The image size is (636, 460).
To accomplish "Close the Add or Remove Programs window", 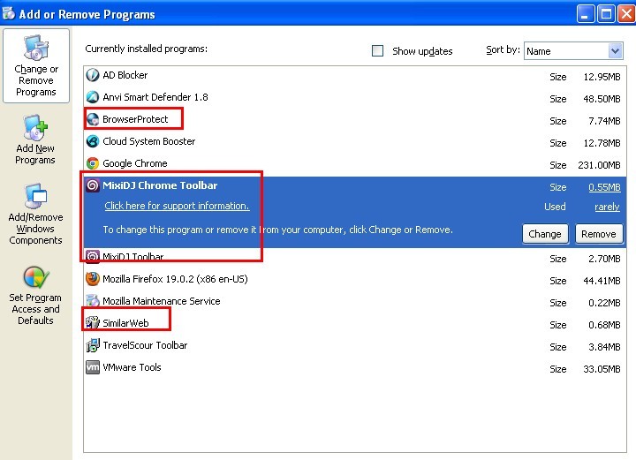I will 626,14.
